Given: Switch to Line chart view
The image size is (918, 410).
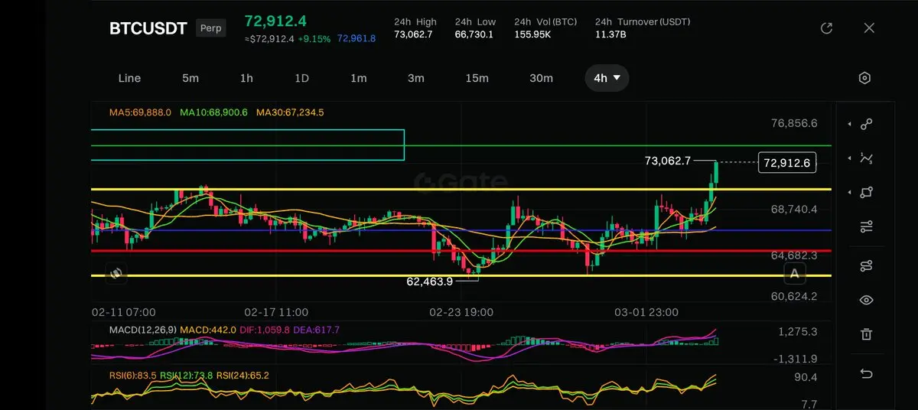Looking at the screenshot, I should tap(129, 78).
